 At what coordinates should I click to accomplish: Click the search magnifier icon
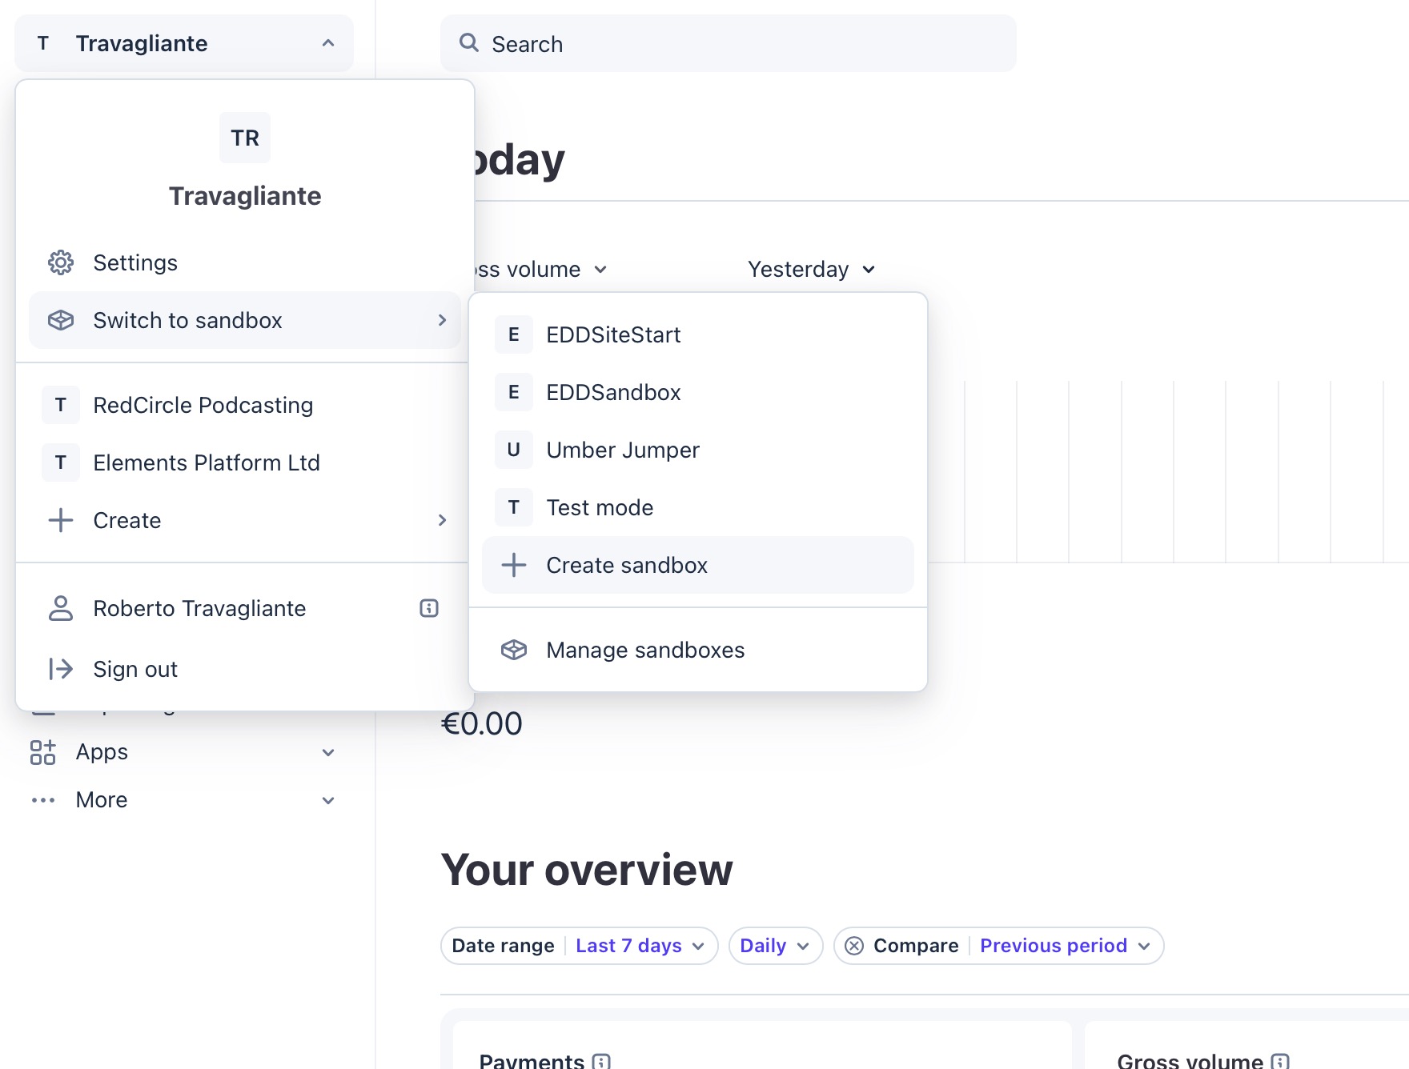[x=469, y=43]
